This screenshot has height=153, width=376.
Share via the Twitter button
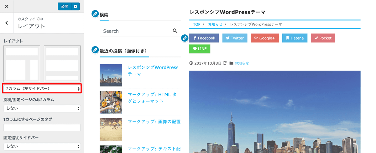[235, 38]
